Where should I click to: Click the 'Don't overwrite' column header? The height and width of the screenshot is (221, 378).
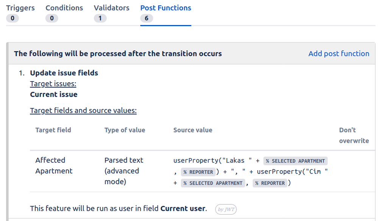pyautogui.click(x=353, y=135)
